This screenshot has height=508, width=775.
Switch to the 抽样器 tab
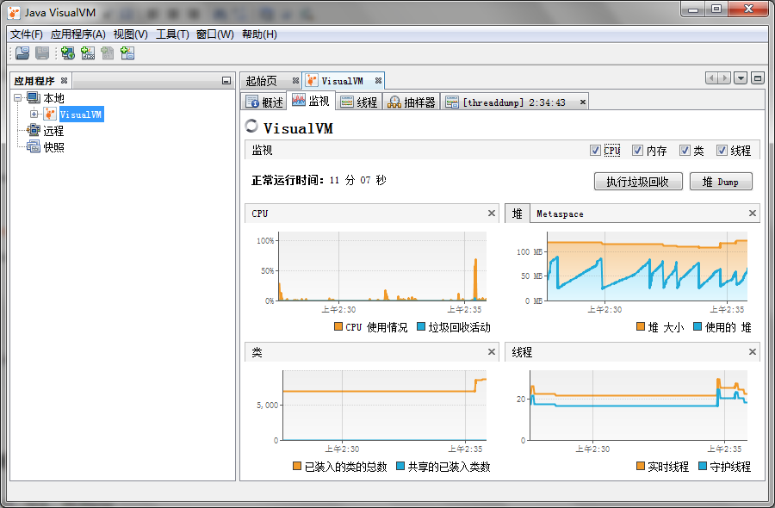pyautogui.click(x=412, y=102)
